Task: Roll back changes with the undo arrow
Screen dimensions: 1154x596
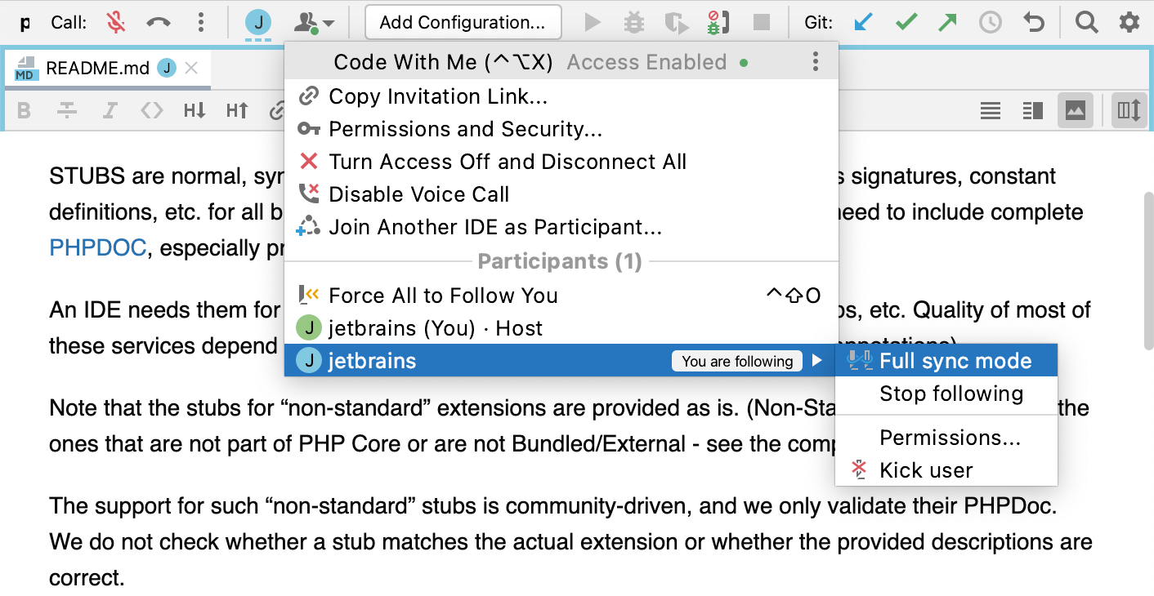Action: coord(1034,22)
